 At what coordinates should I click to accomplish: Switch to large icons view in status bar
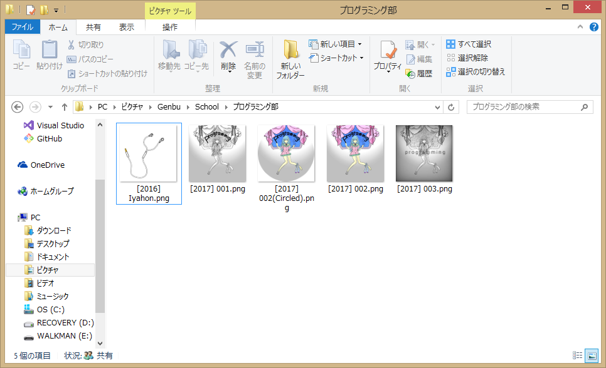click(x=592, y=355)
